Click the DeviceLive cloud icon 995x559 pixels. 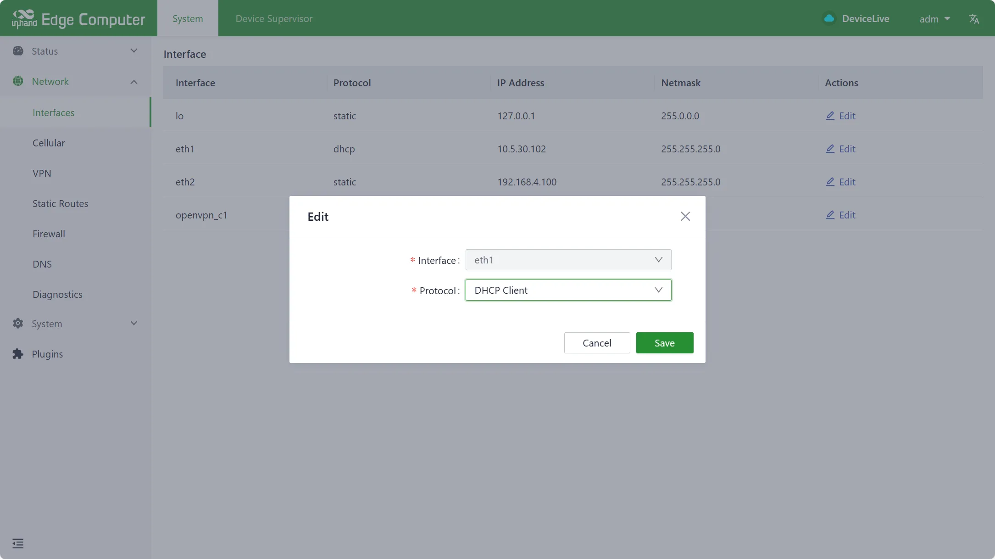829,18
